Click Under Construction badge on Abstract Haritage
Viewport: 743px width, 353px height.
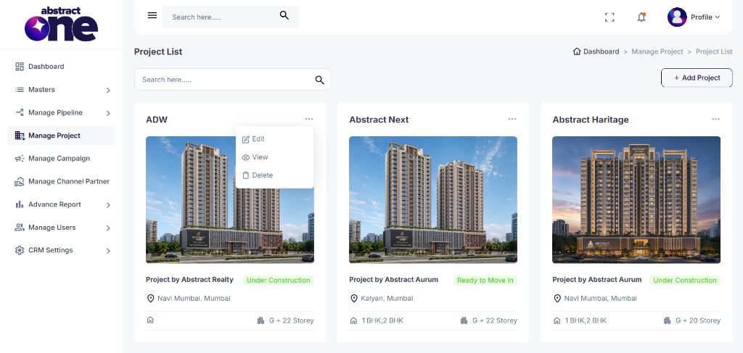[685, 280]
